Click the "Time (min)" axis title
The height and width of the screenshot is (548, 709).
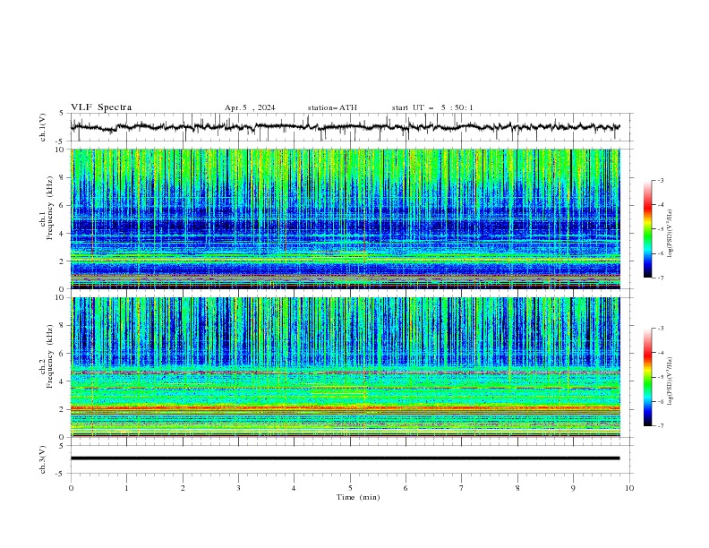(x=358, y=497)
